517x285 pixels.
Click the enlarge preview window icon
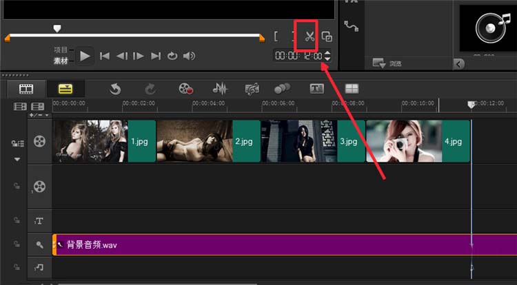click(327, 36)
